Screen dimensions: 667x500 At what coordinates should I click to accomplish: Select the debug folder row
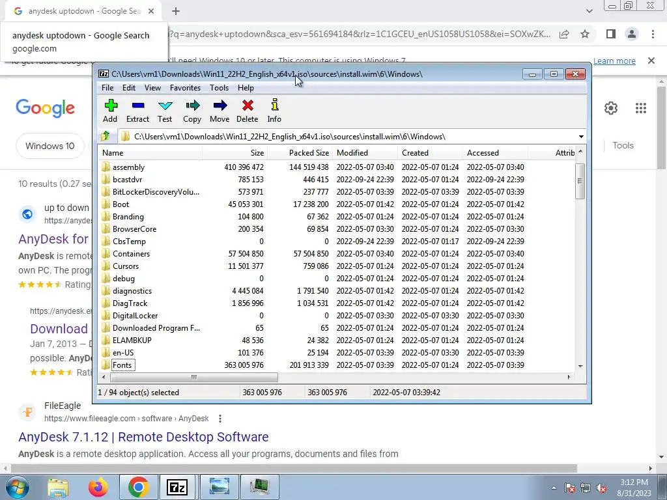tap(337, 278)
